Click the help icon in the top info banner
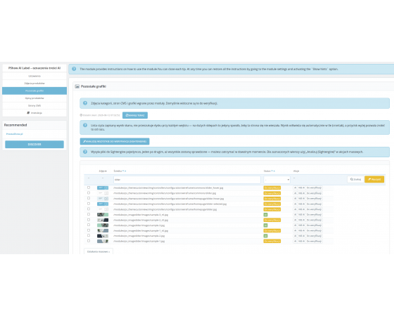 74,69
